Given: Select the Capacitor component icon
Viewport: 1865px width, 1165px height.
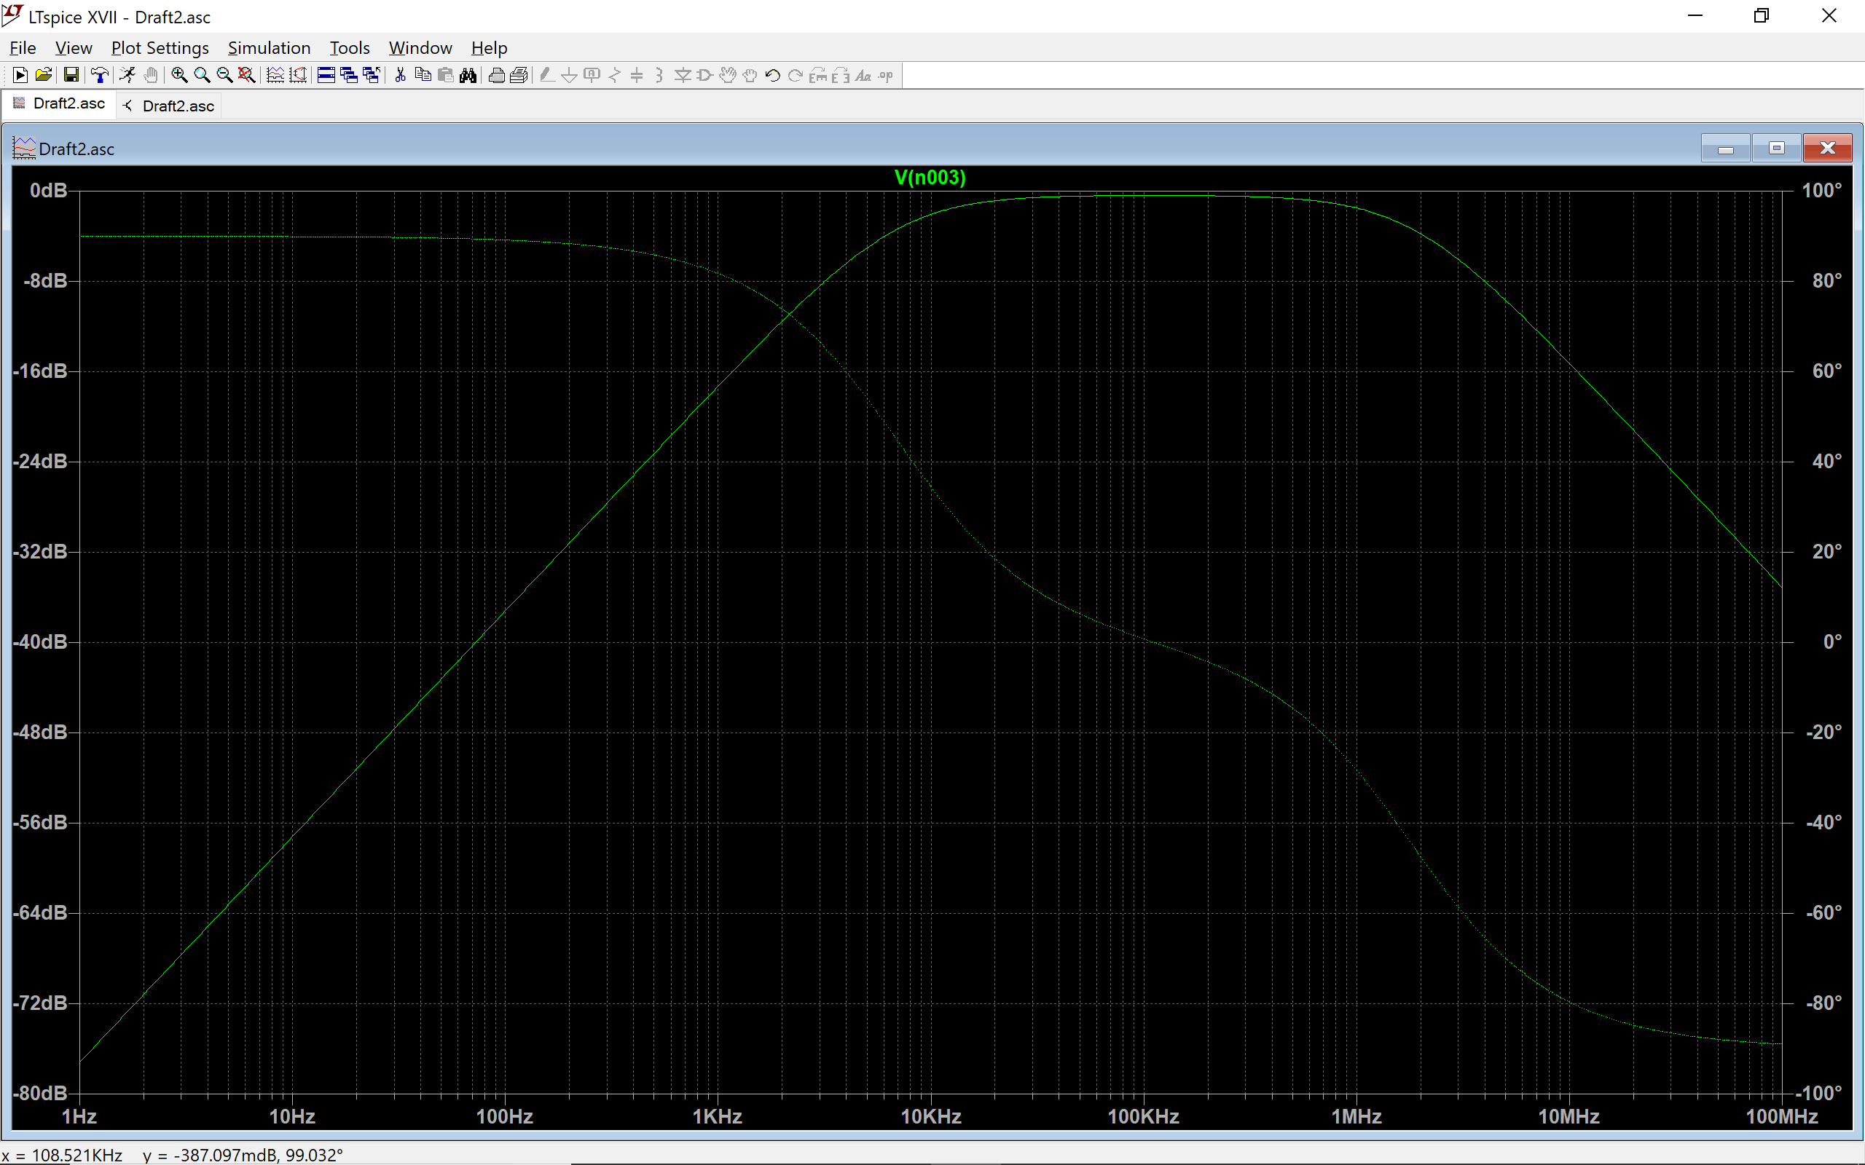Looking at the screenshot, I should pos(637,75).
